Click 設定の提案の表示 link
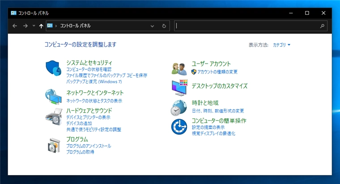 (208, 127)
